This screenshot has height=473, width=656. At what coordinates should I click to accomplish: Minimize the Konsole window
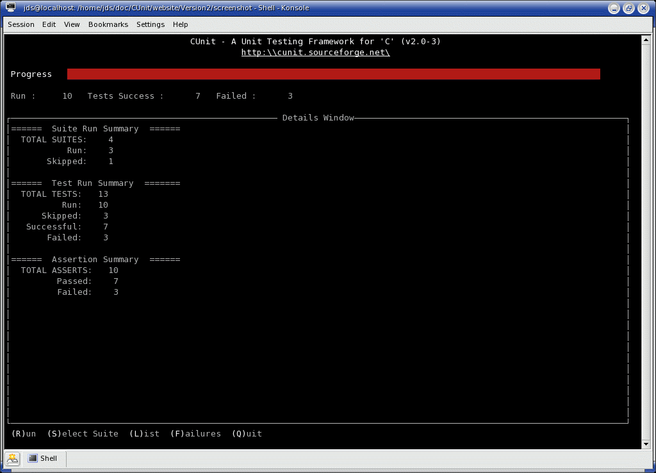(614, 8)
